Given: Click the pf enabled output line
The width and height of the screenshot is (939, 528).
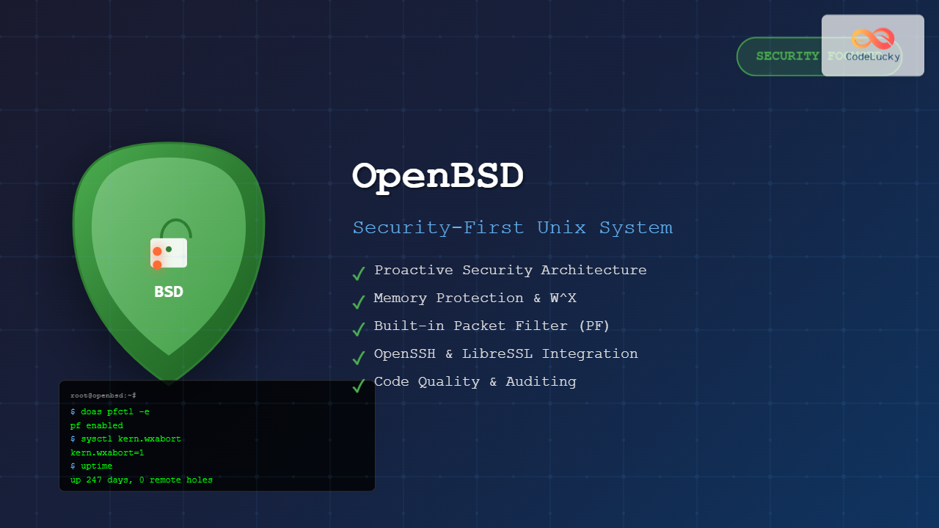Looking at the screenshot, I should coord(97,425).
